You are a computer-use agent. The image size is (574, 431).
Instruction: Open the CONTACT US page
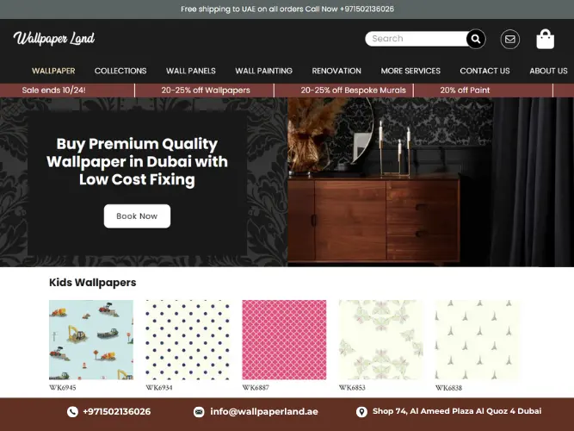coord(485,71)
